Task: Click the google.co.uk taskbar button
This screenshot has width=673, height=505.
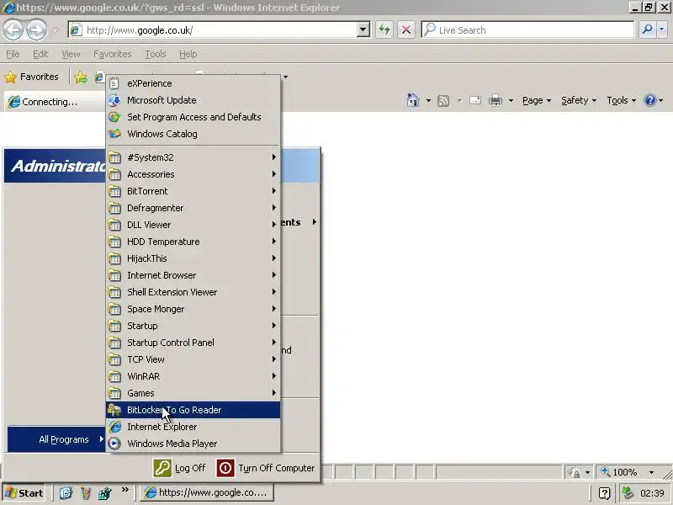Action: (207, 492)
